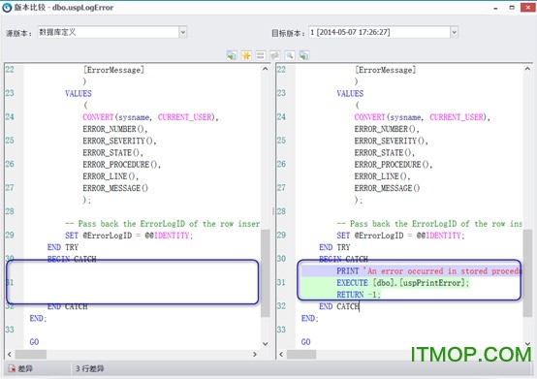Image resolution: width=537 pixels, height=379 pixels.
Task: Click the greyed-out fourth toolbar icon
Action: (274, 55)
